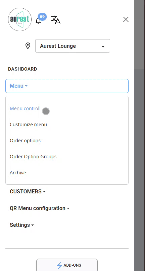Open the Customize menu entry
Screen dimensions: 145x271
coord(28,124)
